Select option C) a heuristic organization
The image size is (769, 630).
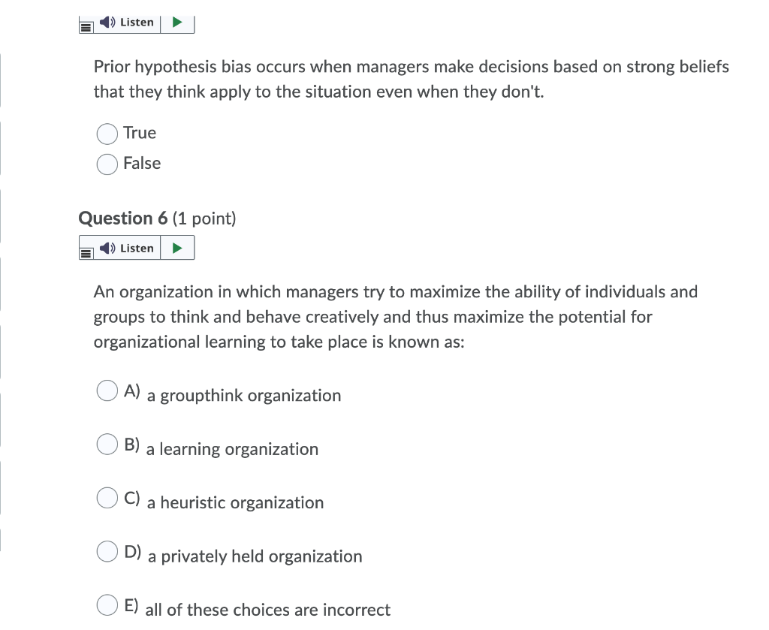point(107,498)
